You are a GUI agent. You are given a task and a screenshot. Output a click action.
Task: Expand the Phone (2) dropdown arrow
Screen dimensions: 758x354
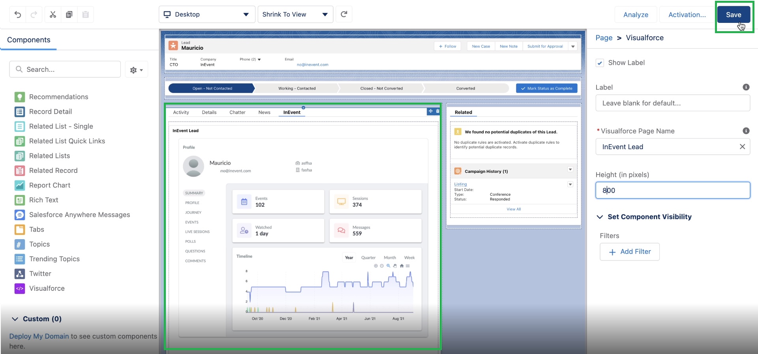click(x=259, y=60)
